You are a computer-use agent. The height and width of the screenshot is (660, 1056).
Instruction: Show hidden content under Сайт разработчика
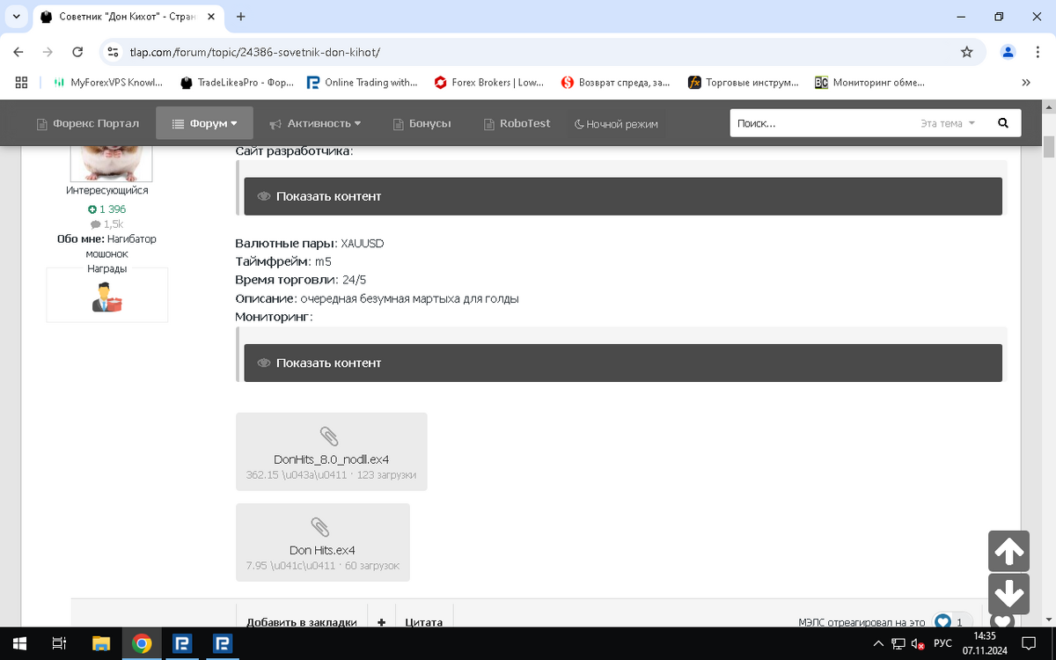click(623, 196)
